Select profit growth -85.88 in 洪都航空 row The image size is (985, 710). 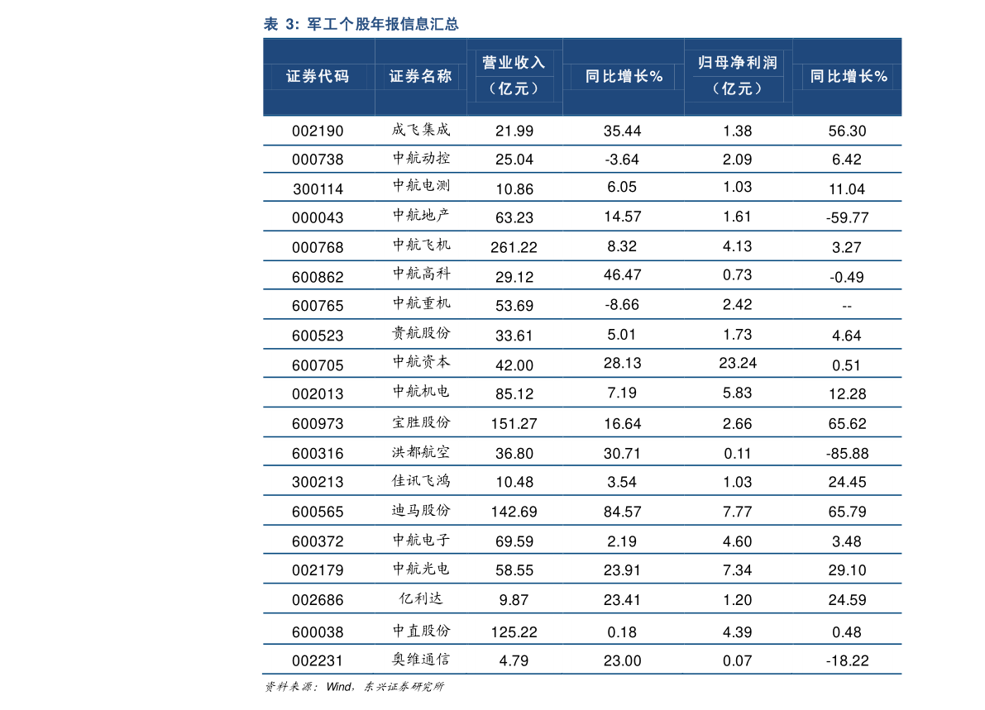click(x=847, y=453)
